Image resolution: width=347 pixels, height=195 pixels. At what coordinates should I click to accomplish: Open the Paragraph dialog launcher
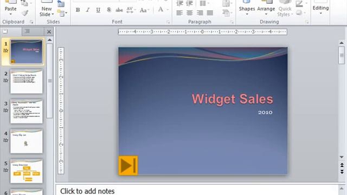pyautogui.click(x=232, y=22)
